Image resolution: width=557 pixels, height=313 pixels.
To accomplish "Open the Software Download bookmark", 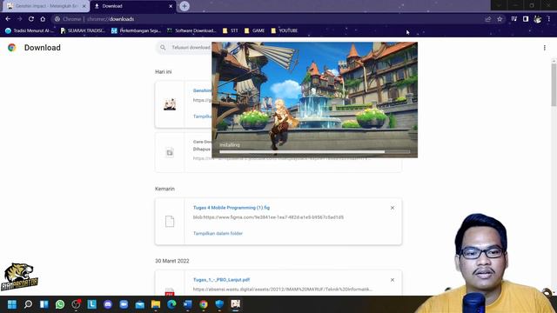I will coord(191,31).
